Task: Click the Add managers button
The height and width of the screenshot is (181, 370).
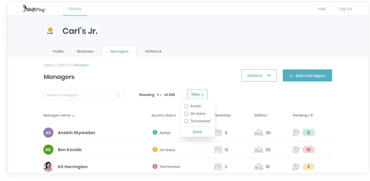Action: [307, 75]
